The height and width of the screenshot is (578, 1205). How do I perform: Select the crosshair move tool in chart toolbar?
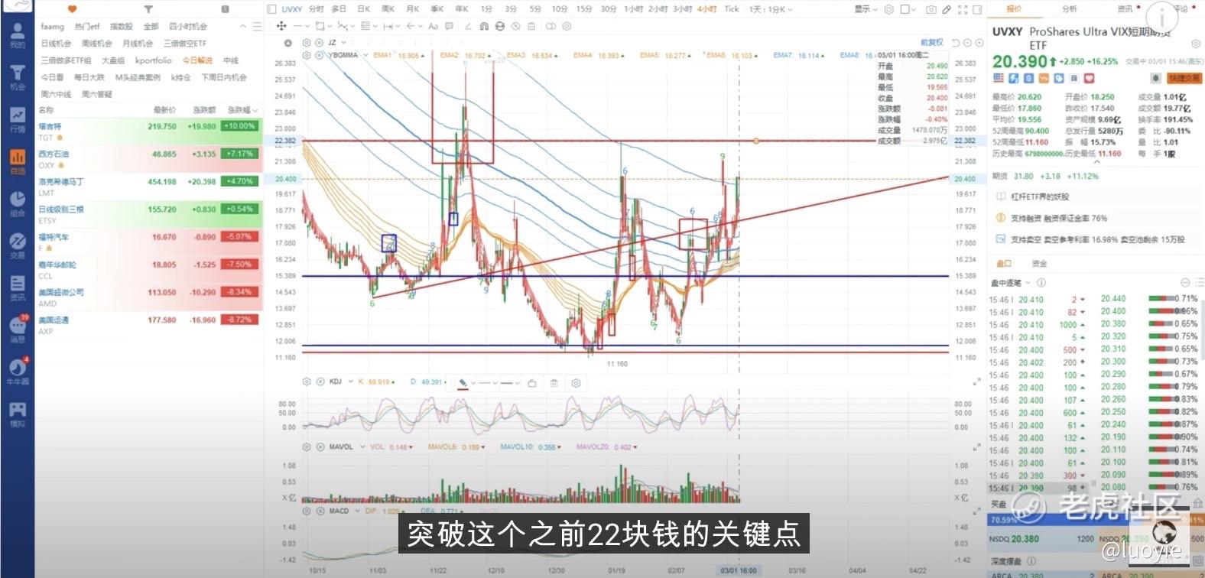[x=281, y=26]
